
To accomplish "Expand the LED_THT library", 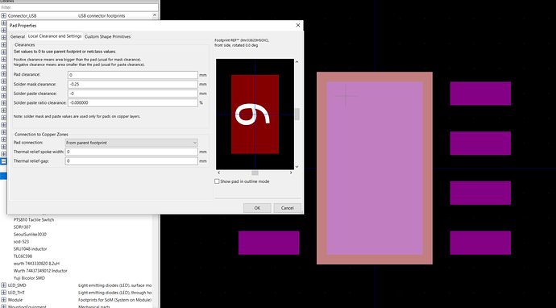I will pyautogui.click(x=3, y=293).
